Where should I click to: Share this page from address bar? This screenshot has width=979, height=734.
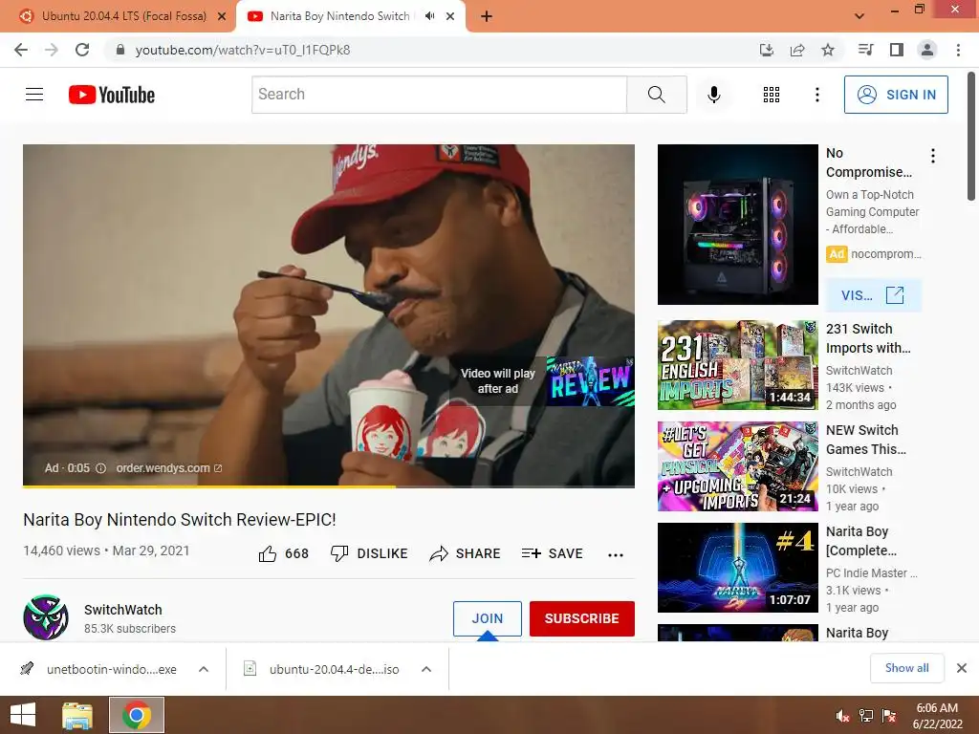797,50
